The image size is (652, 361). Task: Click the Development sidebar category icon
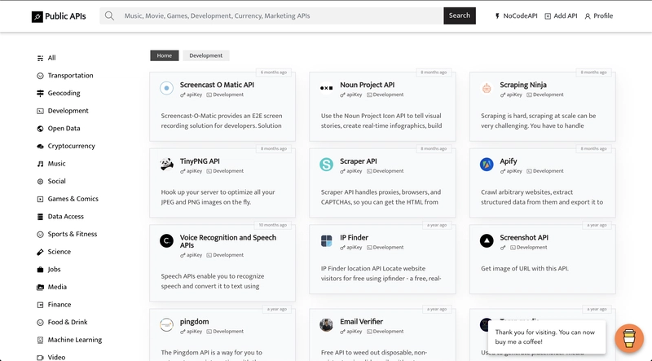[40, 111]
